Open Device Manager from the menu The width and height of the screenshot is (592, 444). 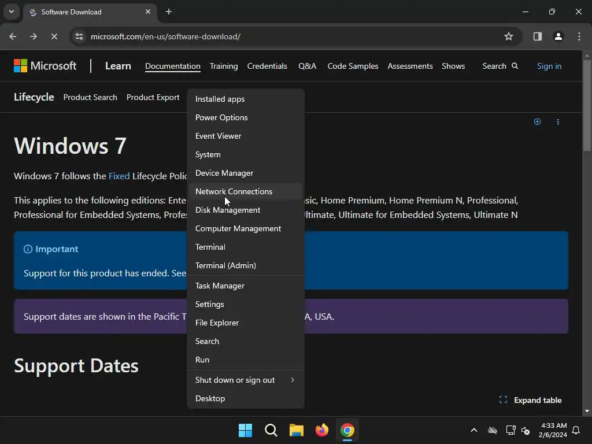pyautogui.click(x=245, y=173)
